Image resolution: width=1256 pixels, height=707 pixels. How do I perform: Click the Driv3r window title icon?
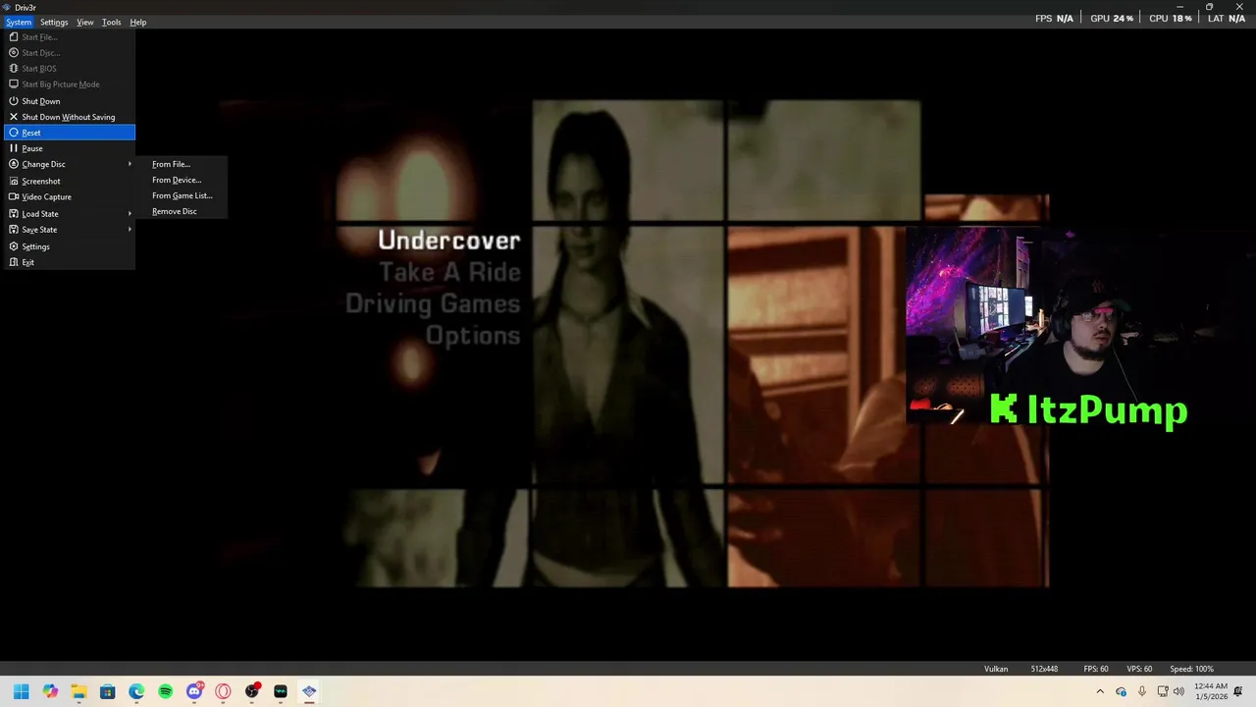coord(6,7)
